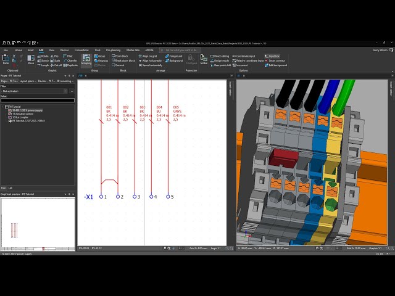Select the Duplicate tool

tap(70, 65)
